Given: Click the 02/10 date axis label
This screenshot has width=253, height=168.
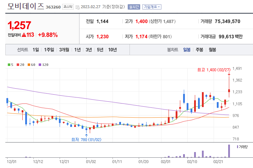Looking at the screenshot, I should 192,162.
